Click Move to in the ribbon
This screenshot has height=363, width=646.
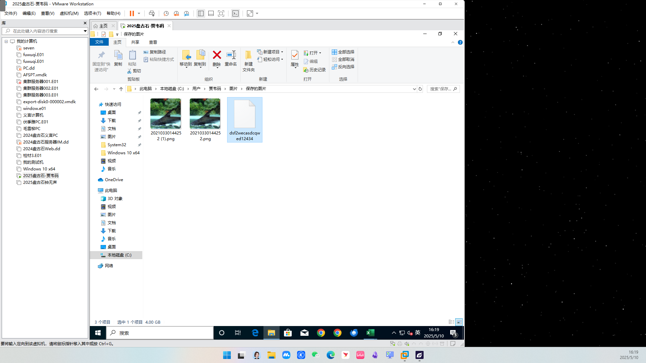pos(186,58)
